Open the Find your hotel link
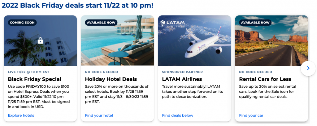Viewport: 317px width, 126px height. pos(99,115)
